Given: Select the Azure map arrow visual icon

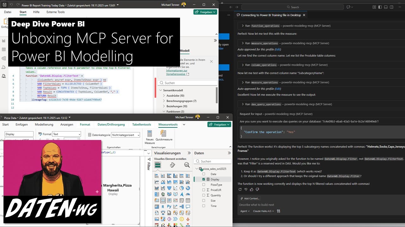Looking at the screenshot, I should pyautogui.click(x=182, y=195).
